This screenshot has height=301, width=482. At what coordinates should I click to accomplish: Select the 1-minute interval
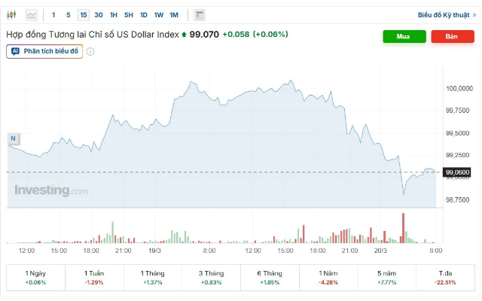coord(53,14)
